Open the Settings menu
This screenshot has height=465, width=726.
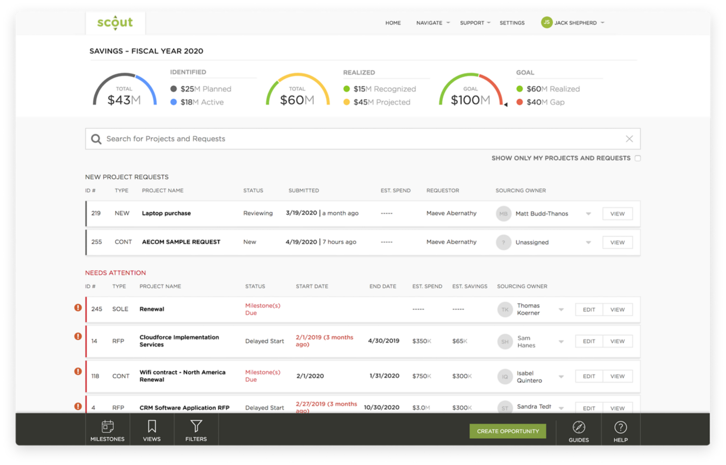coord(512,23)
